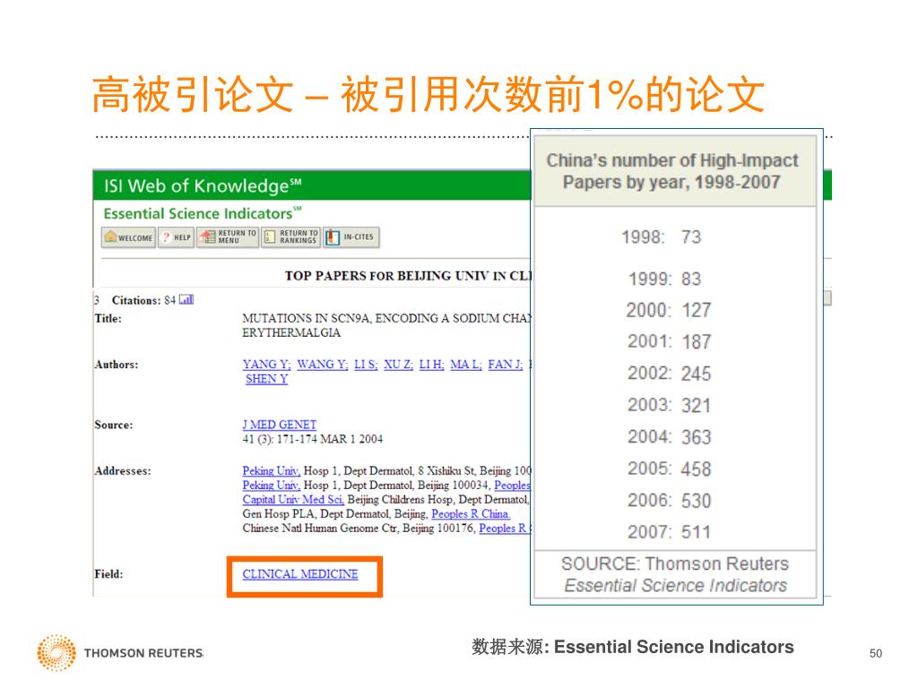Open Peoples R China link after Gen Hosp PLA
This screenshot has width=918, height=688.
(x=471, y=514)
